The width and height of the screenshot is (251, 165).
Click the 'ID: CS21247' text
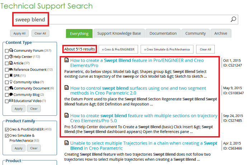[232, 65]
